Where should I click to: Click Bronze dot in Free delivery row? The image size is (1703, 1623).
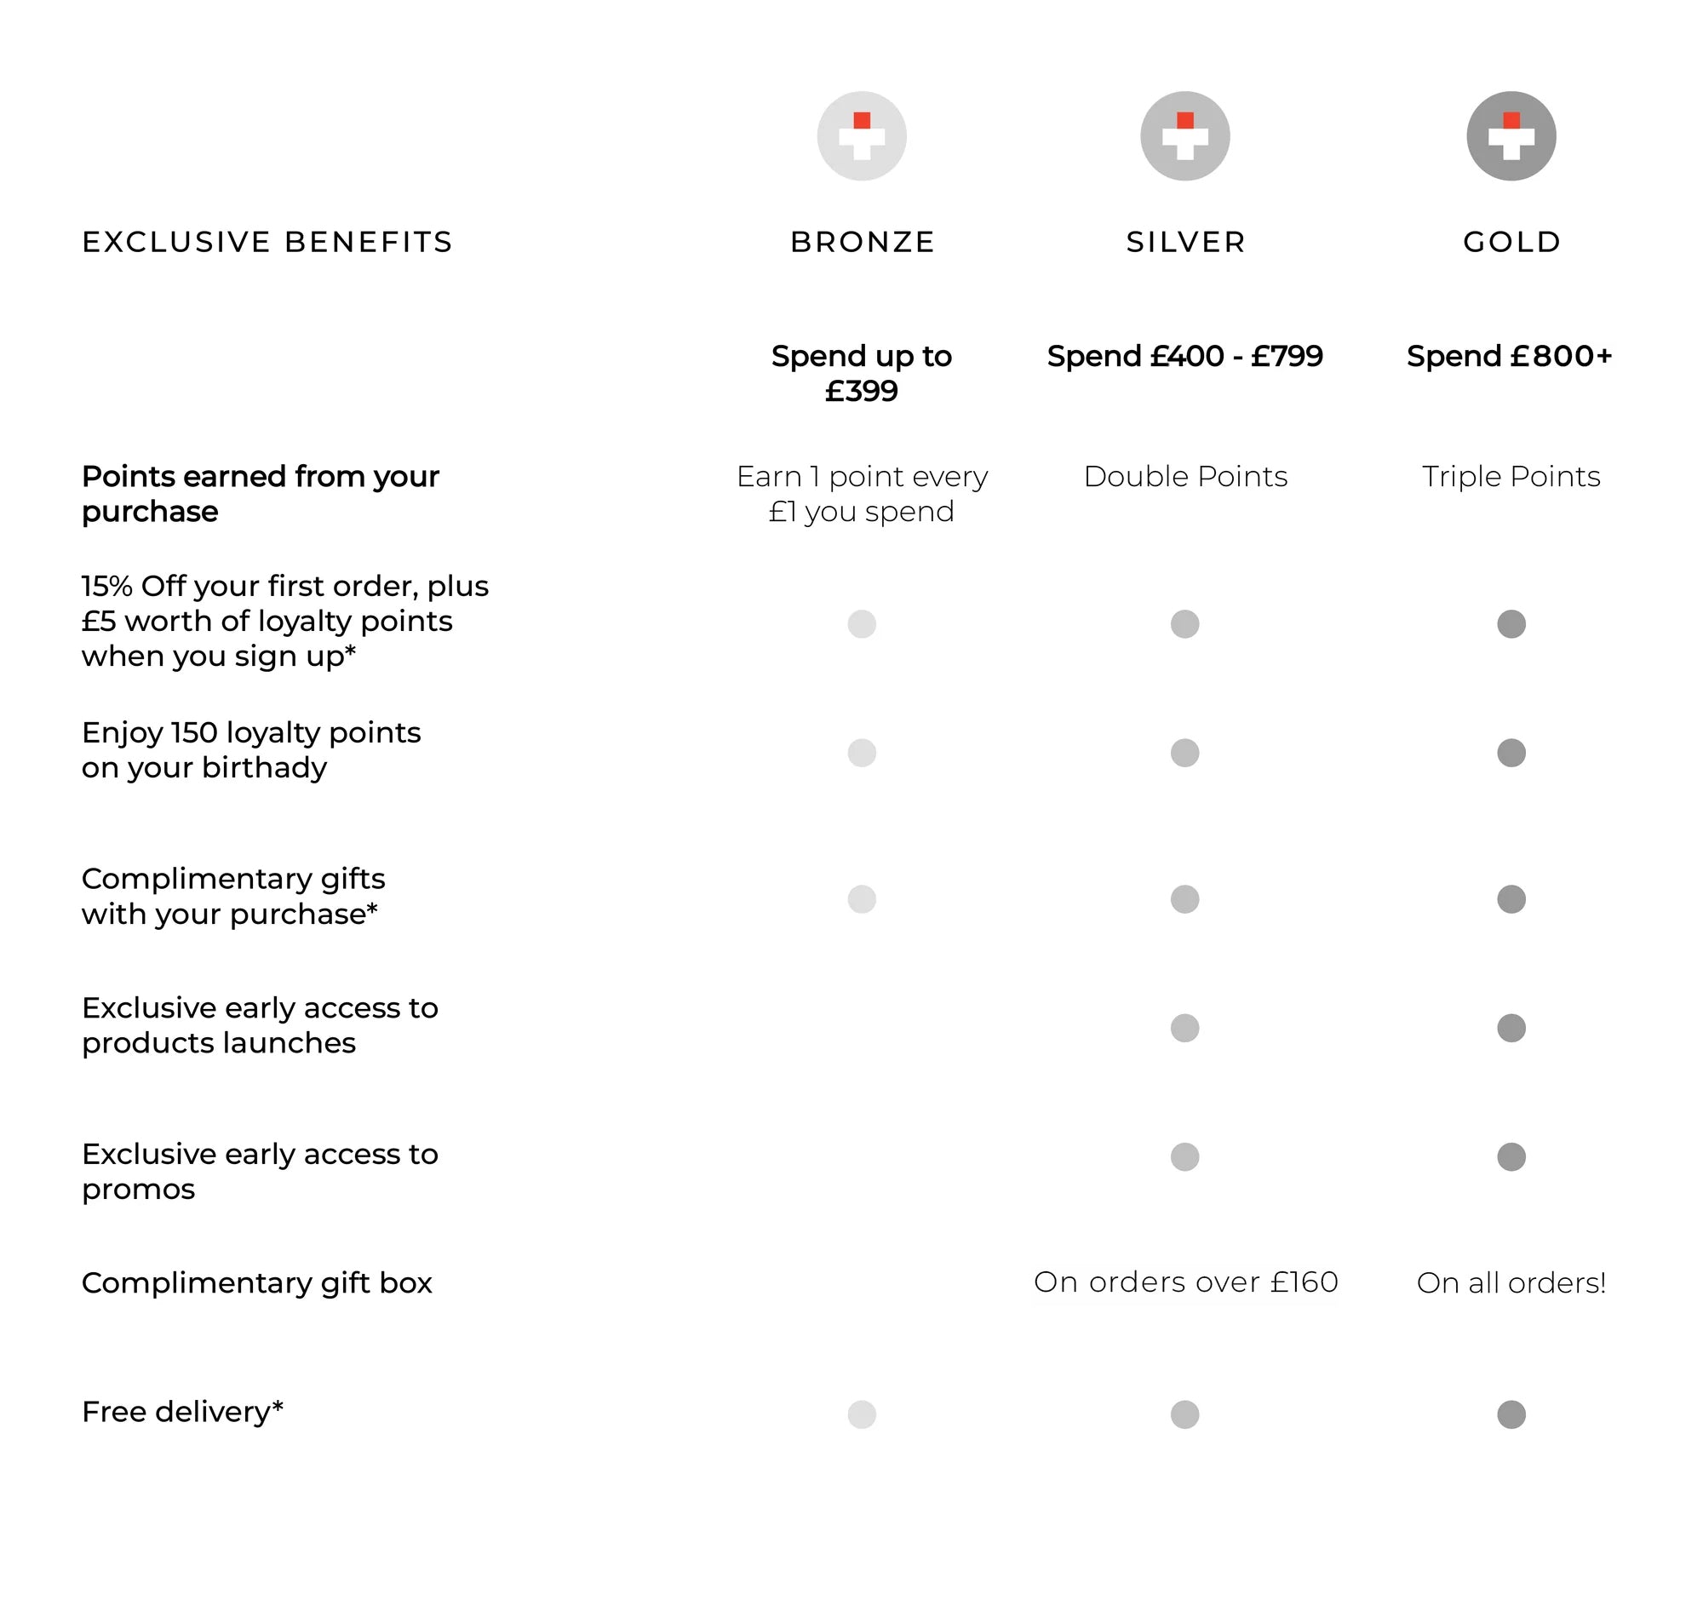coord(862,1414)
